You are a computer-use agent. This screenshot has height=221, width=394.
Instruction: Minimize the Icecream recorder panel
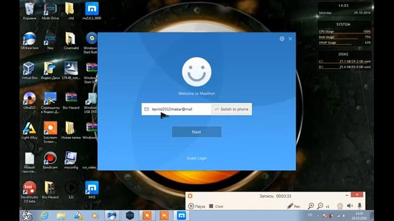point(347,195)
